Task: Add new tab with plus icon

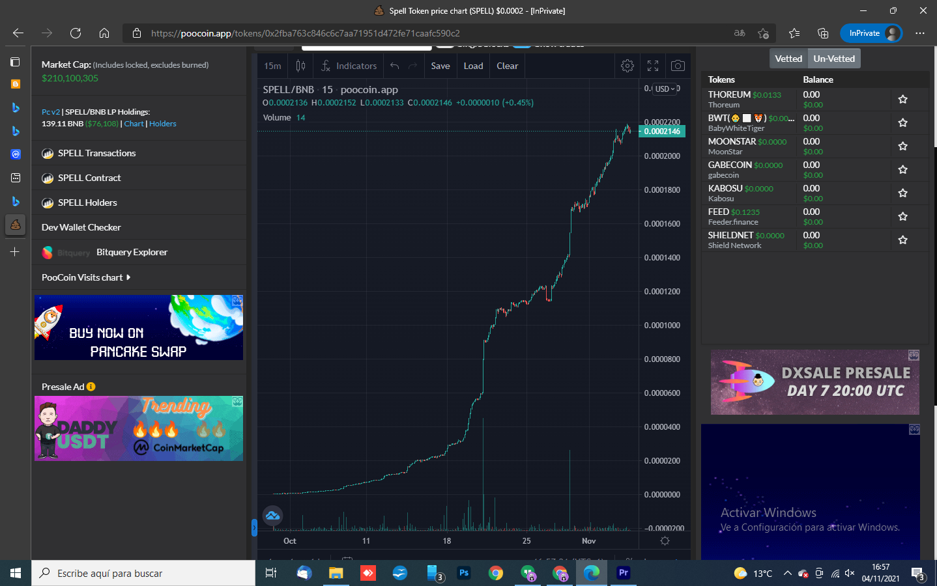Action: pos(15,252)
